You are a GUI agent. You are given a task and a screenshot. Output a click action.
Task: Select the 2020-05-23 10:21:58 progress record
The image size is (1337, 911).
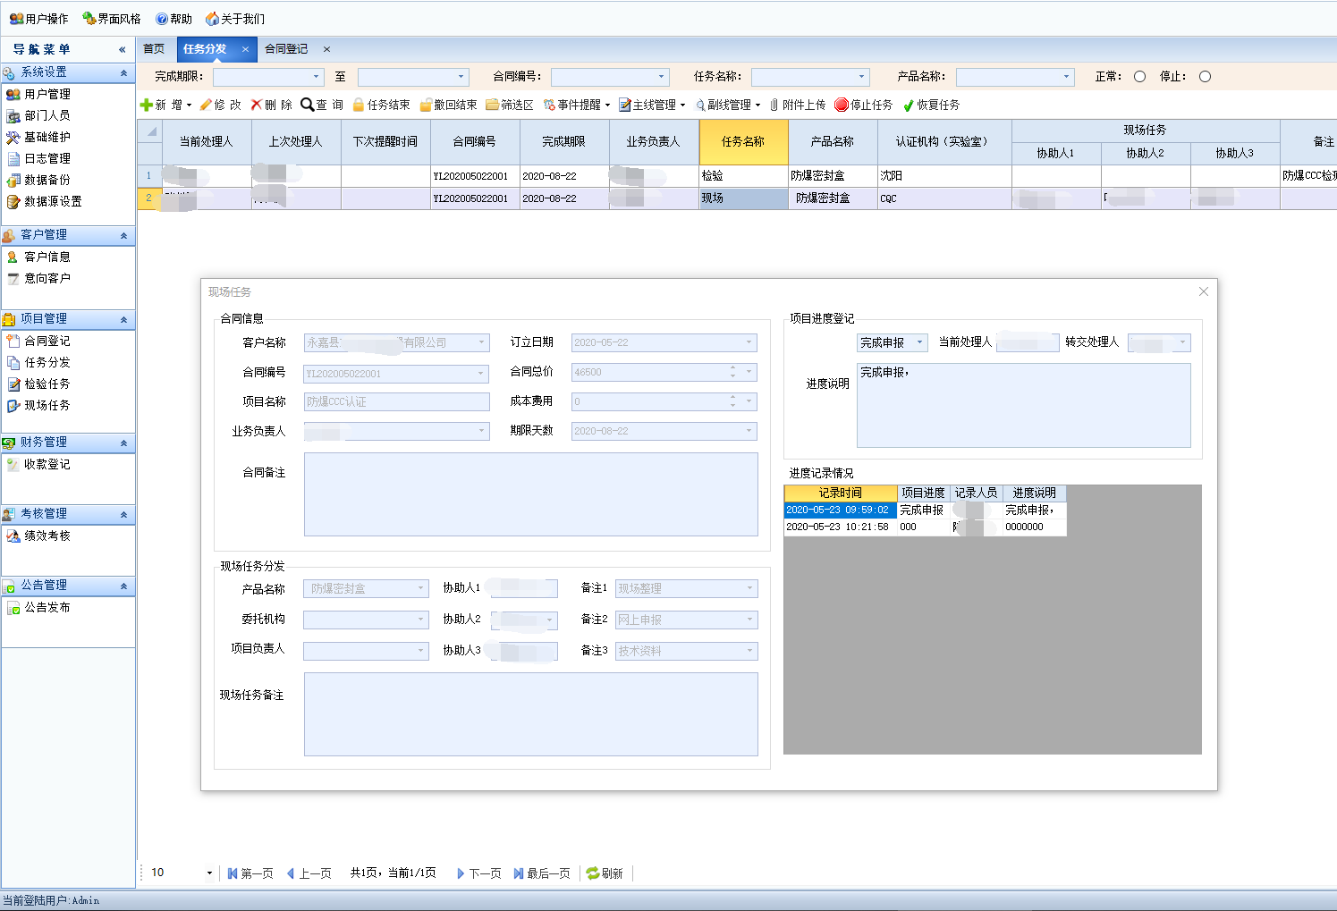click(x=926, y=527)
